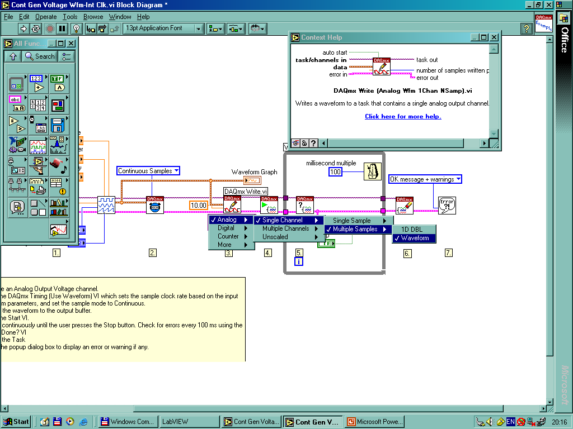Open the Reorder dropdown in the toolbar
The width and height of the screenshot is (573, 429).
(258, 28)
